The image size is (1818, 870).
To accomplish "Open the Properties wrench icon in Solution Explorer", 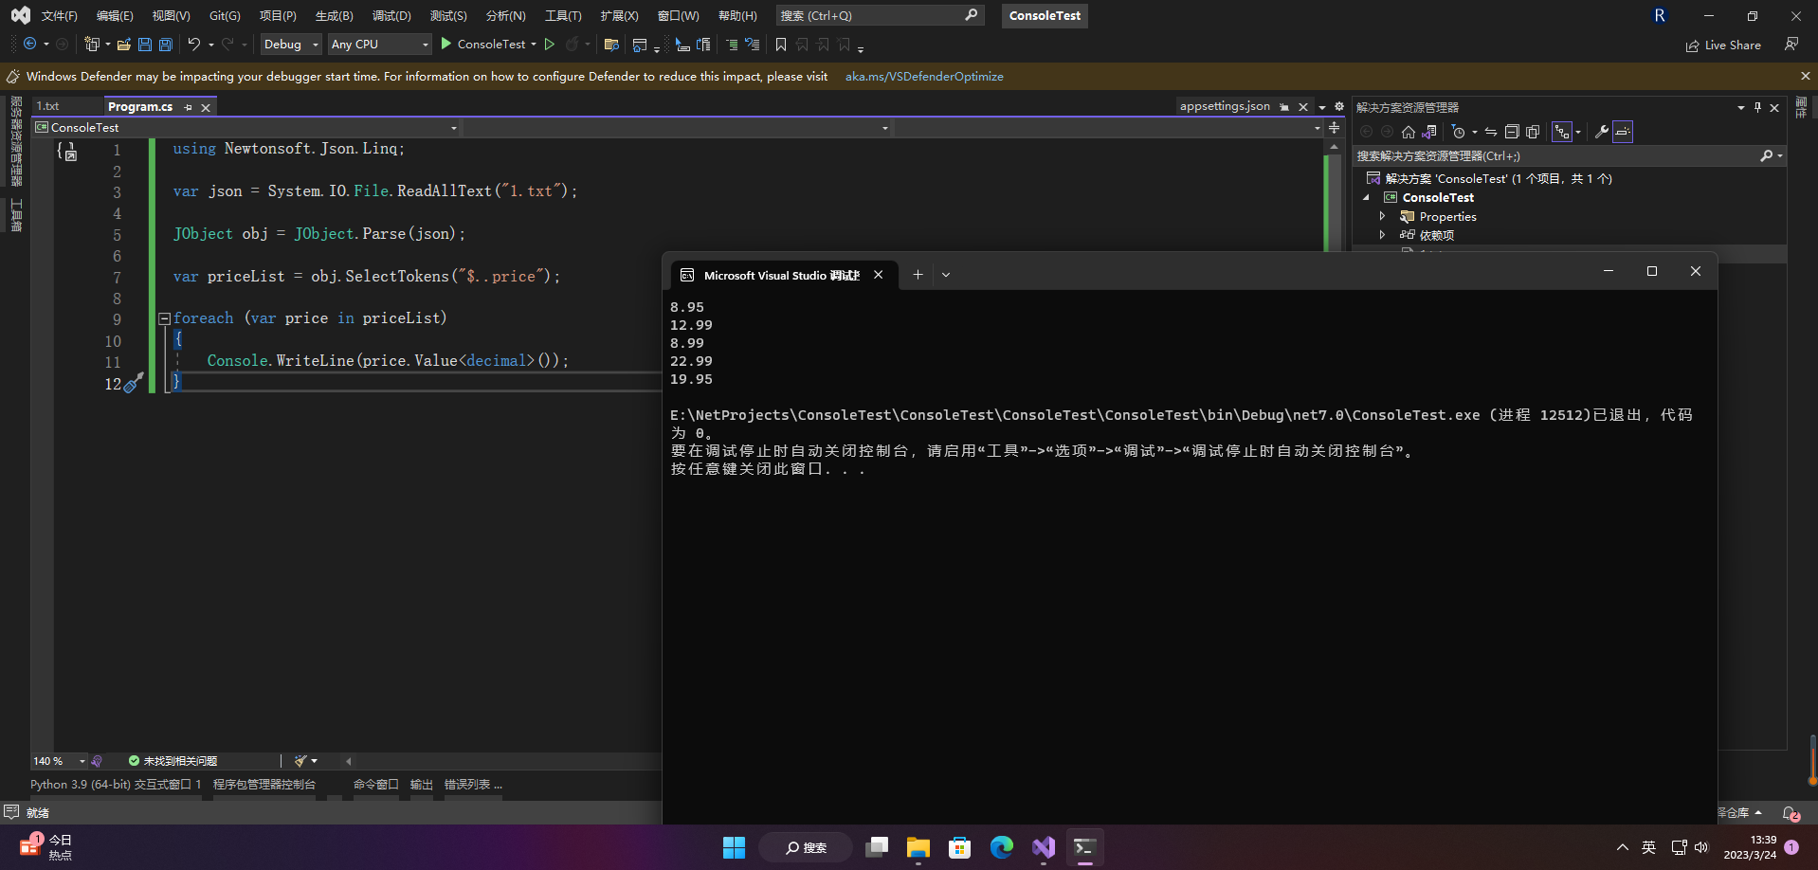I will click(1602, 132).
